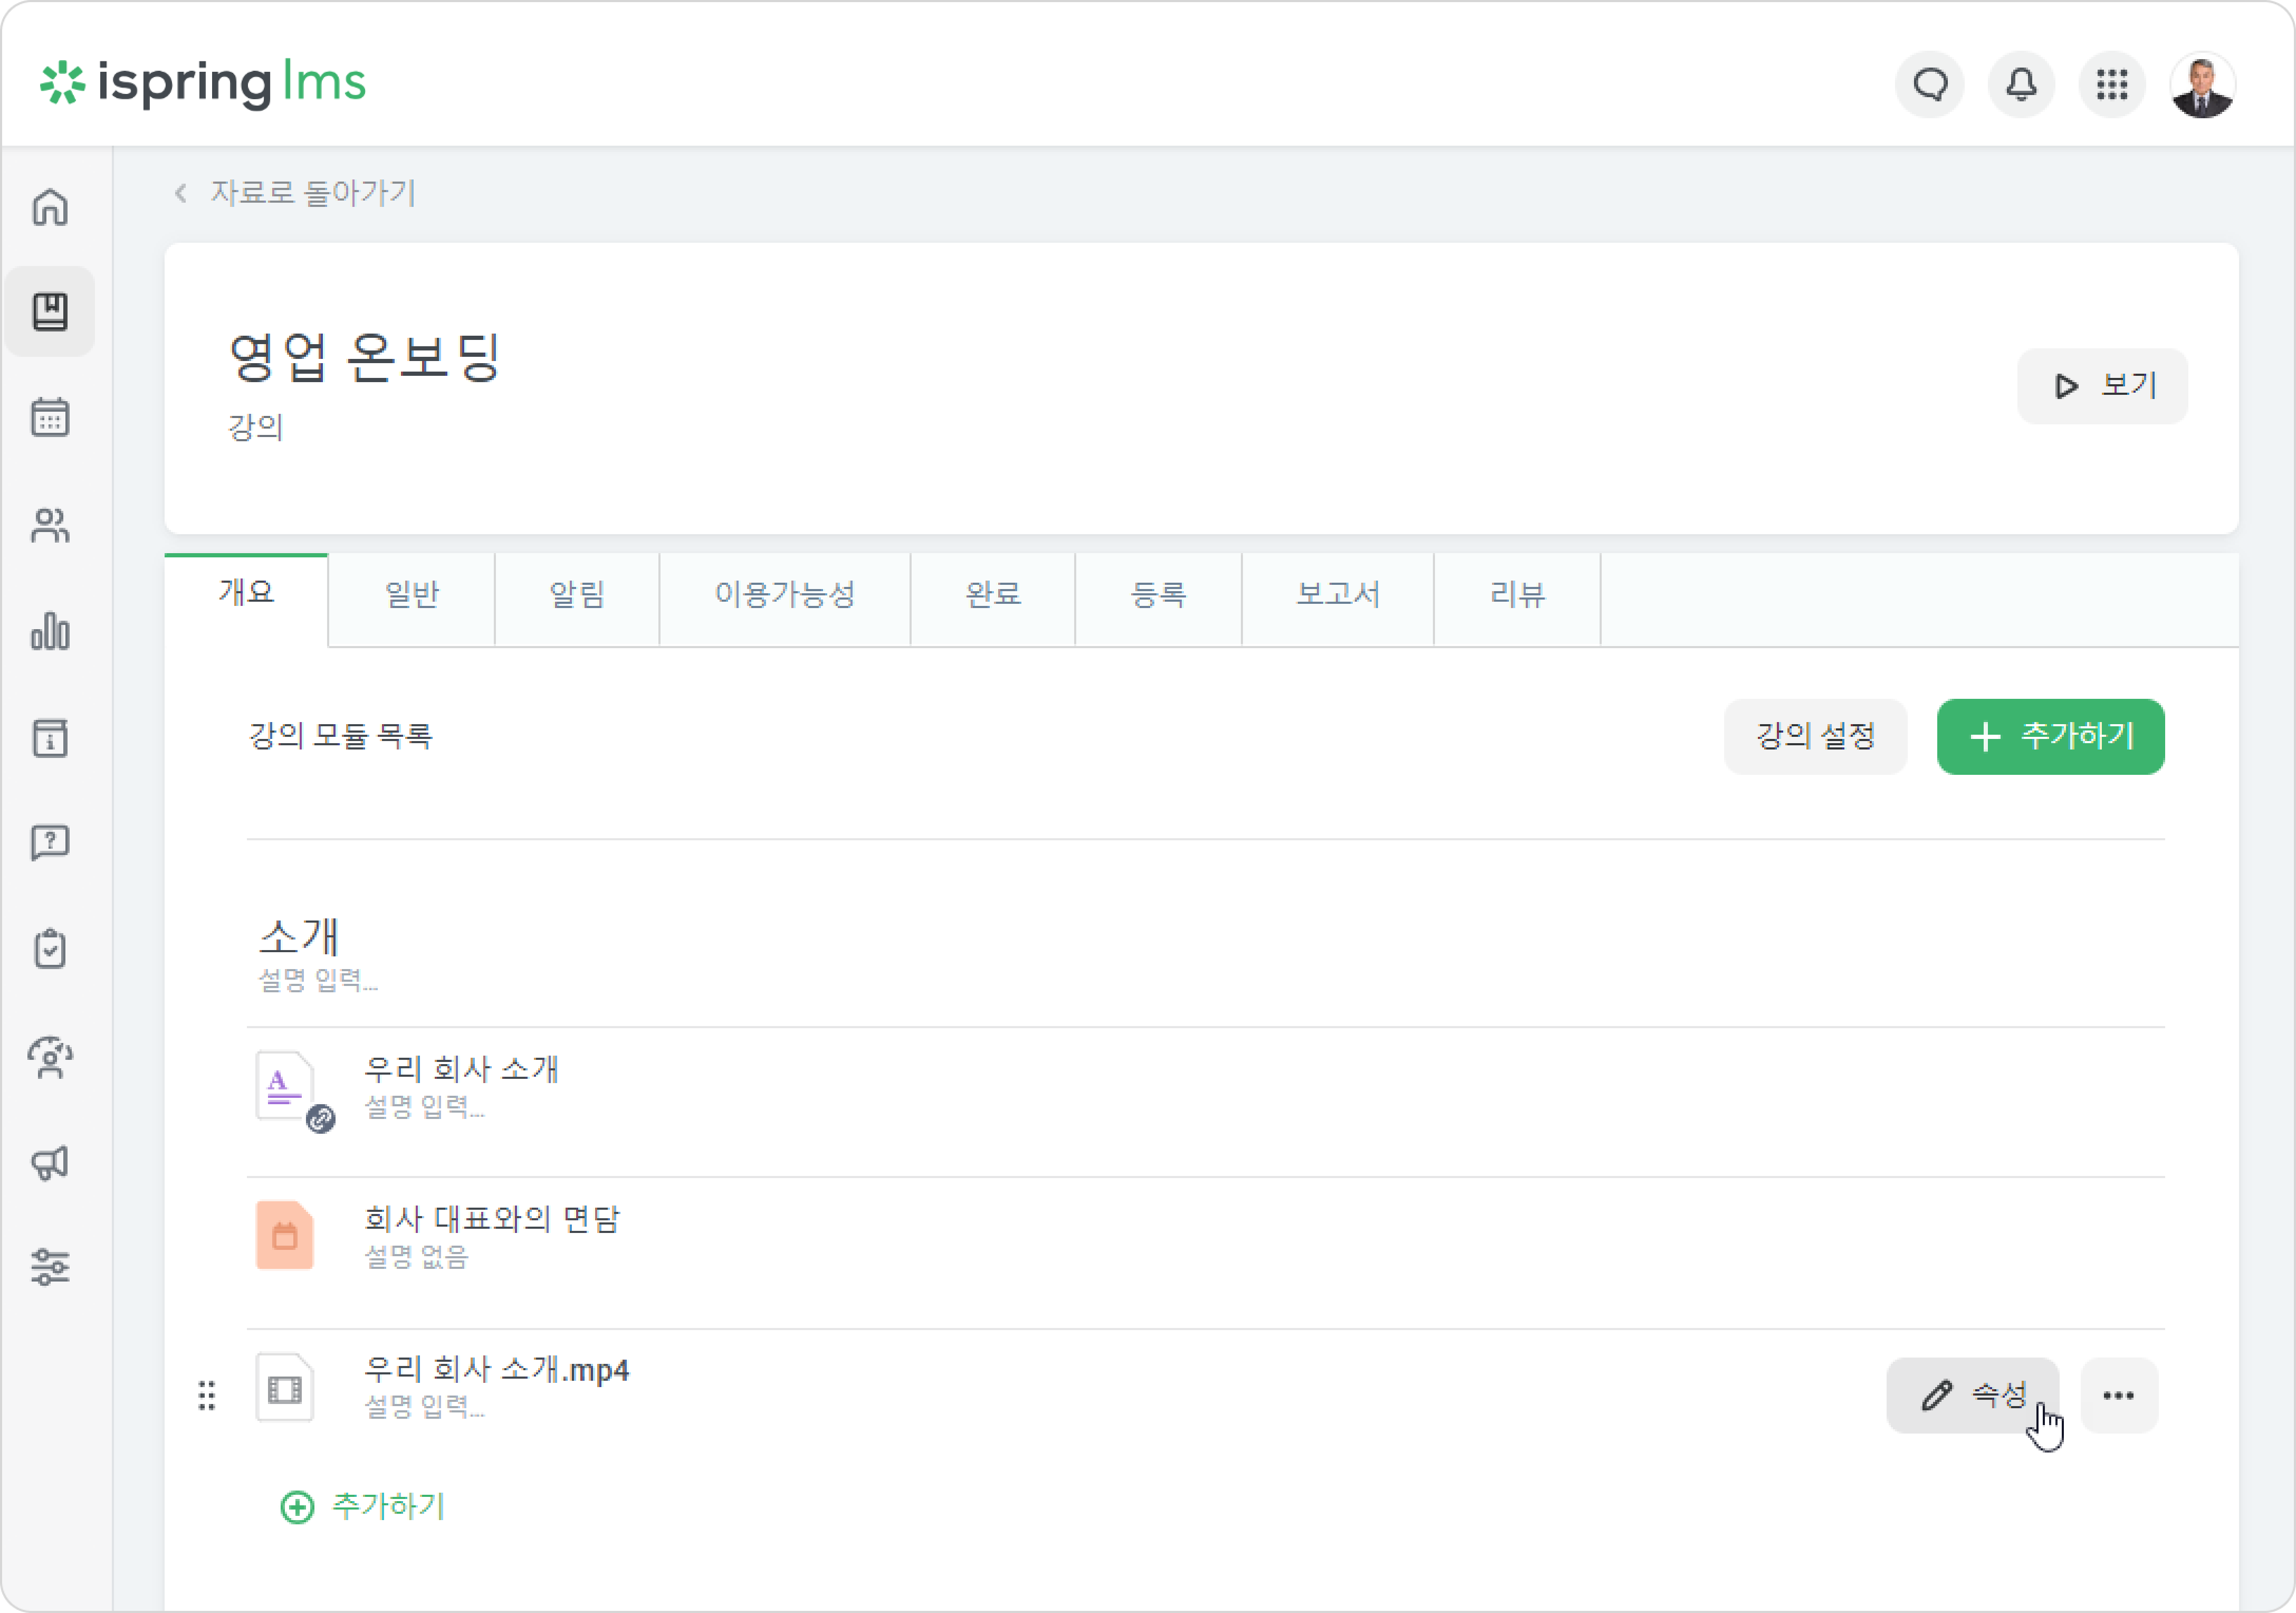Open the bar chart reports icon
The width and height of the screenshot is (2296, 1613).
pos(50,631)
